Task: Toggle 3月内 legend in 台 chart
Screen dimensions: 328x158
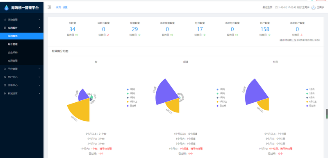Action: tap(131, 93)
